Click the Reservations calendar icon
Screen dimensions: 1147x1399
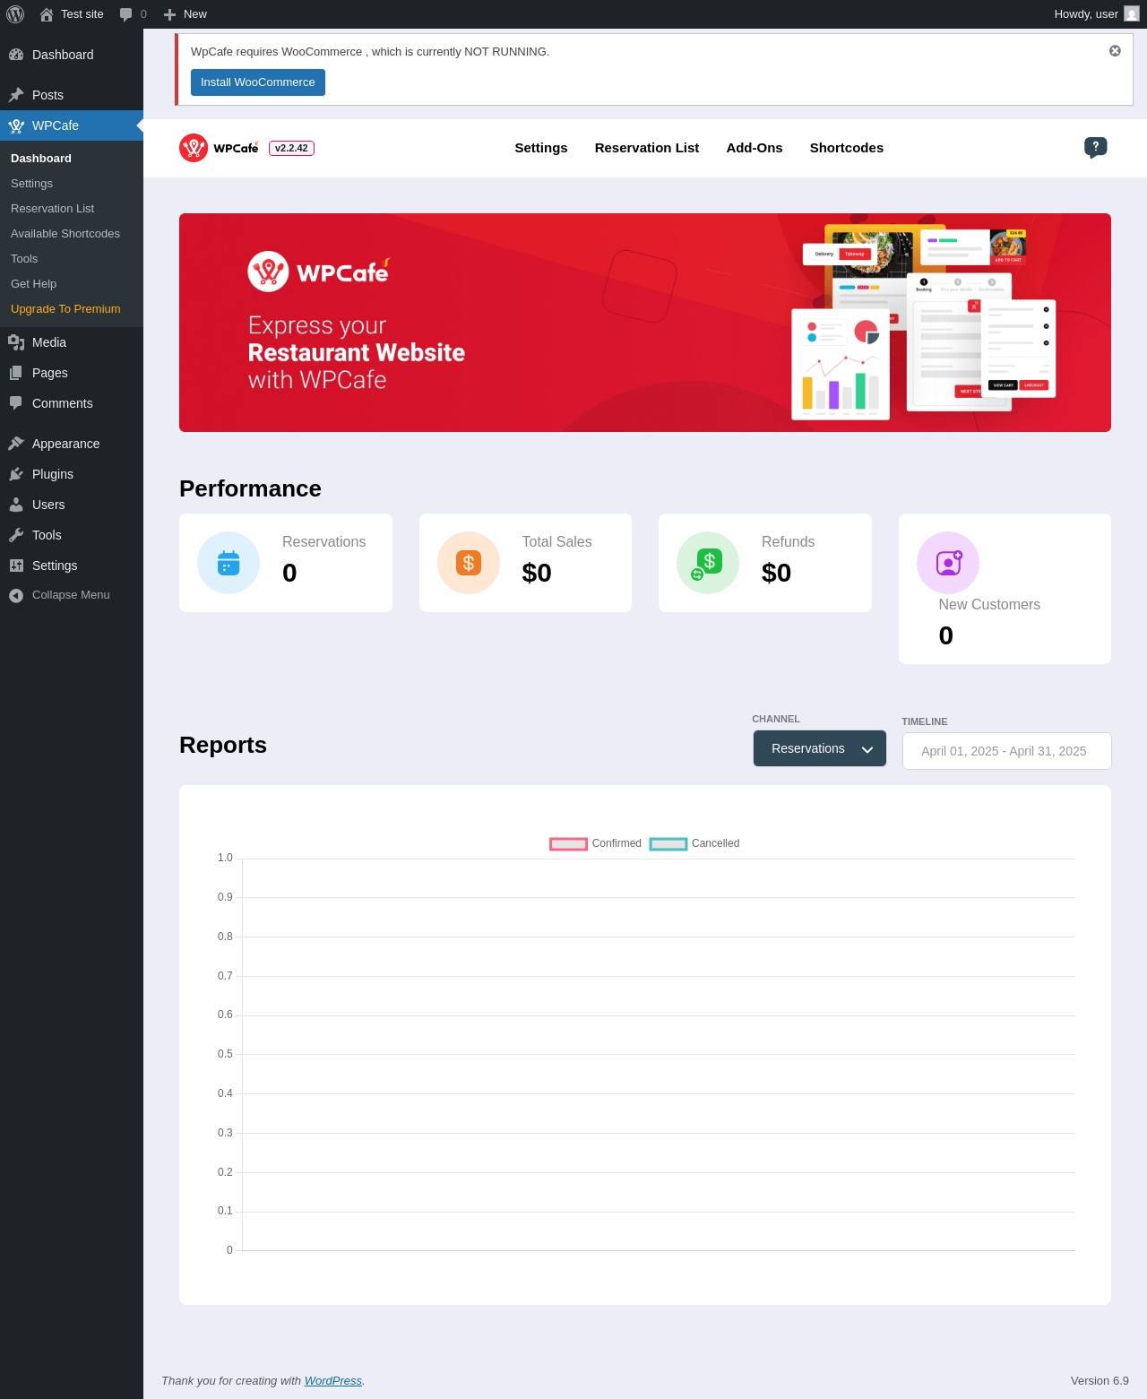(x=229, y=563)
